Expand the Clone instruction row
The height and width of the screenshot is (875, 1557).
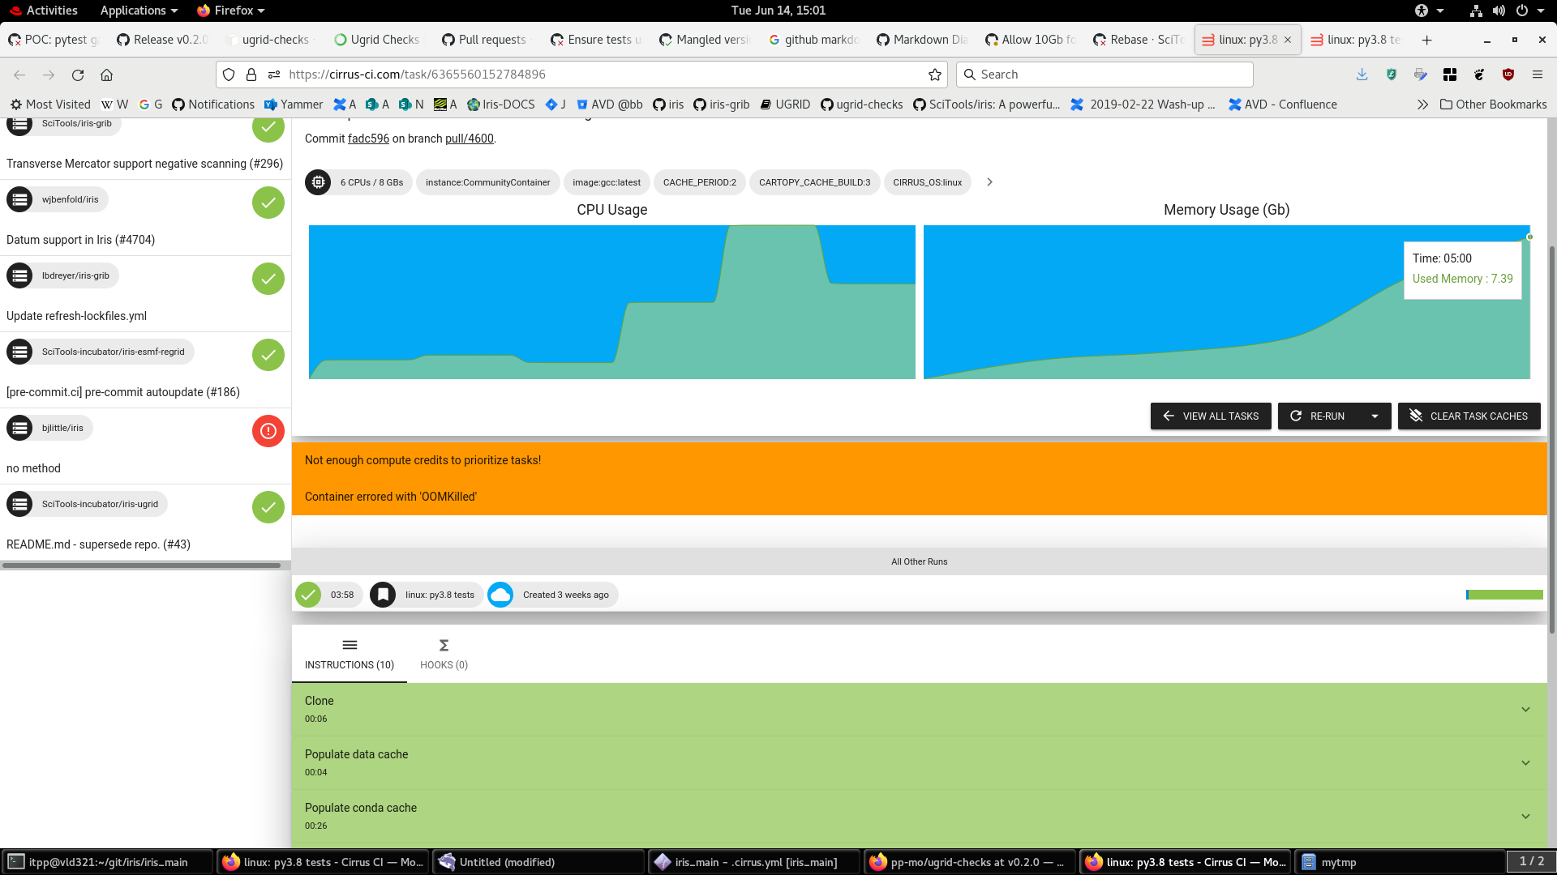1525,710
